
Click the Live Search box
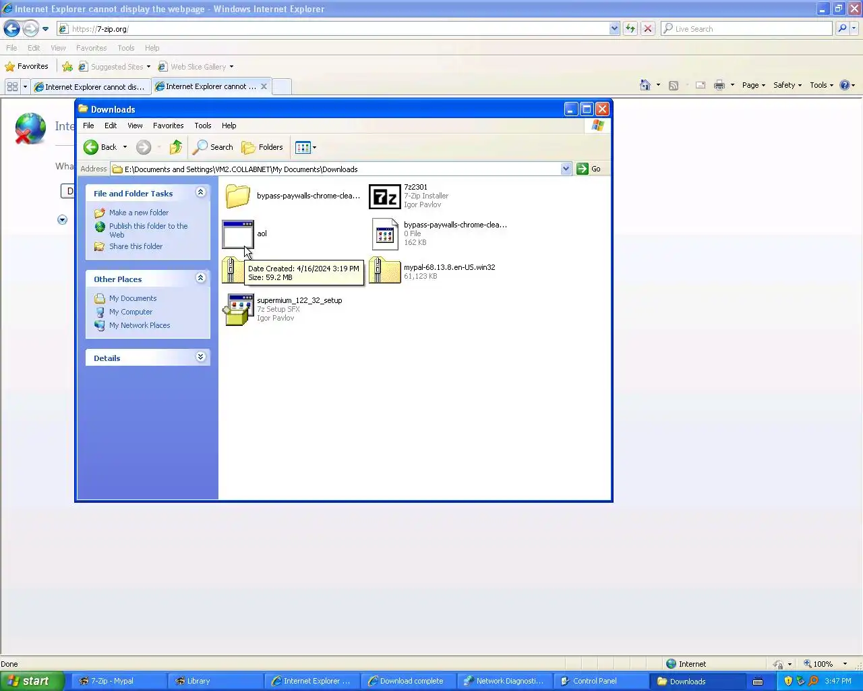(747, 28)
